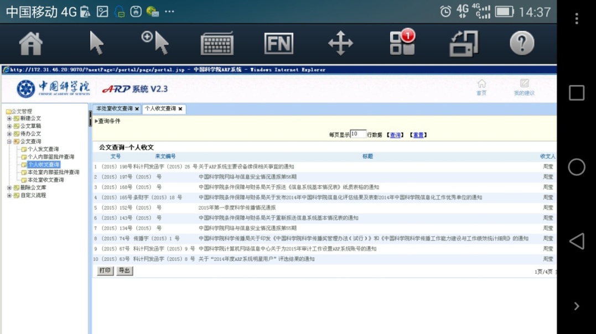Image resolution: width=596 pixels, height=334 pixels.
Task: Focus the rows-per-page field showing 10
Action: tap(358, 134)
